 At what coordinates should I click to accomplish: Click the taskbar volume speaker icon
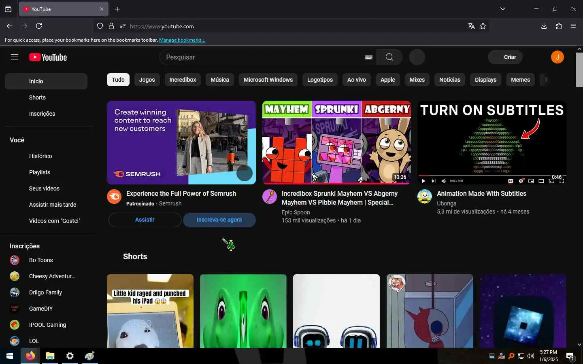[531, 356]
